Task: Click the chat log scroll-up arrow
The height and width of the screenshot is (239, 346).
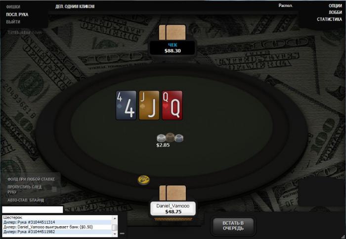Action: [115, 218]
